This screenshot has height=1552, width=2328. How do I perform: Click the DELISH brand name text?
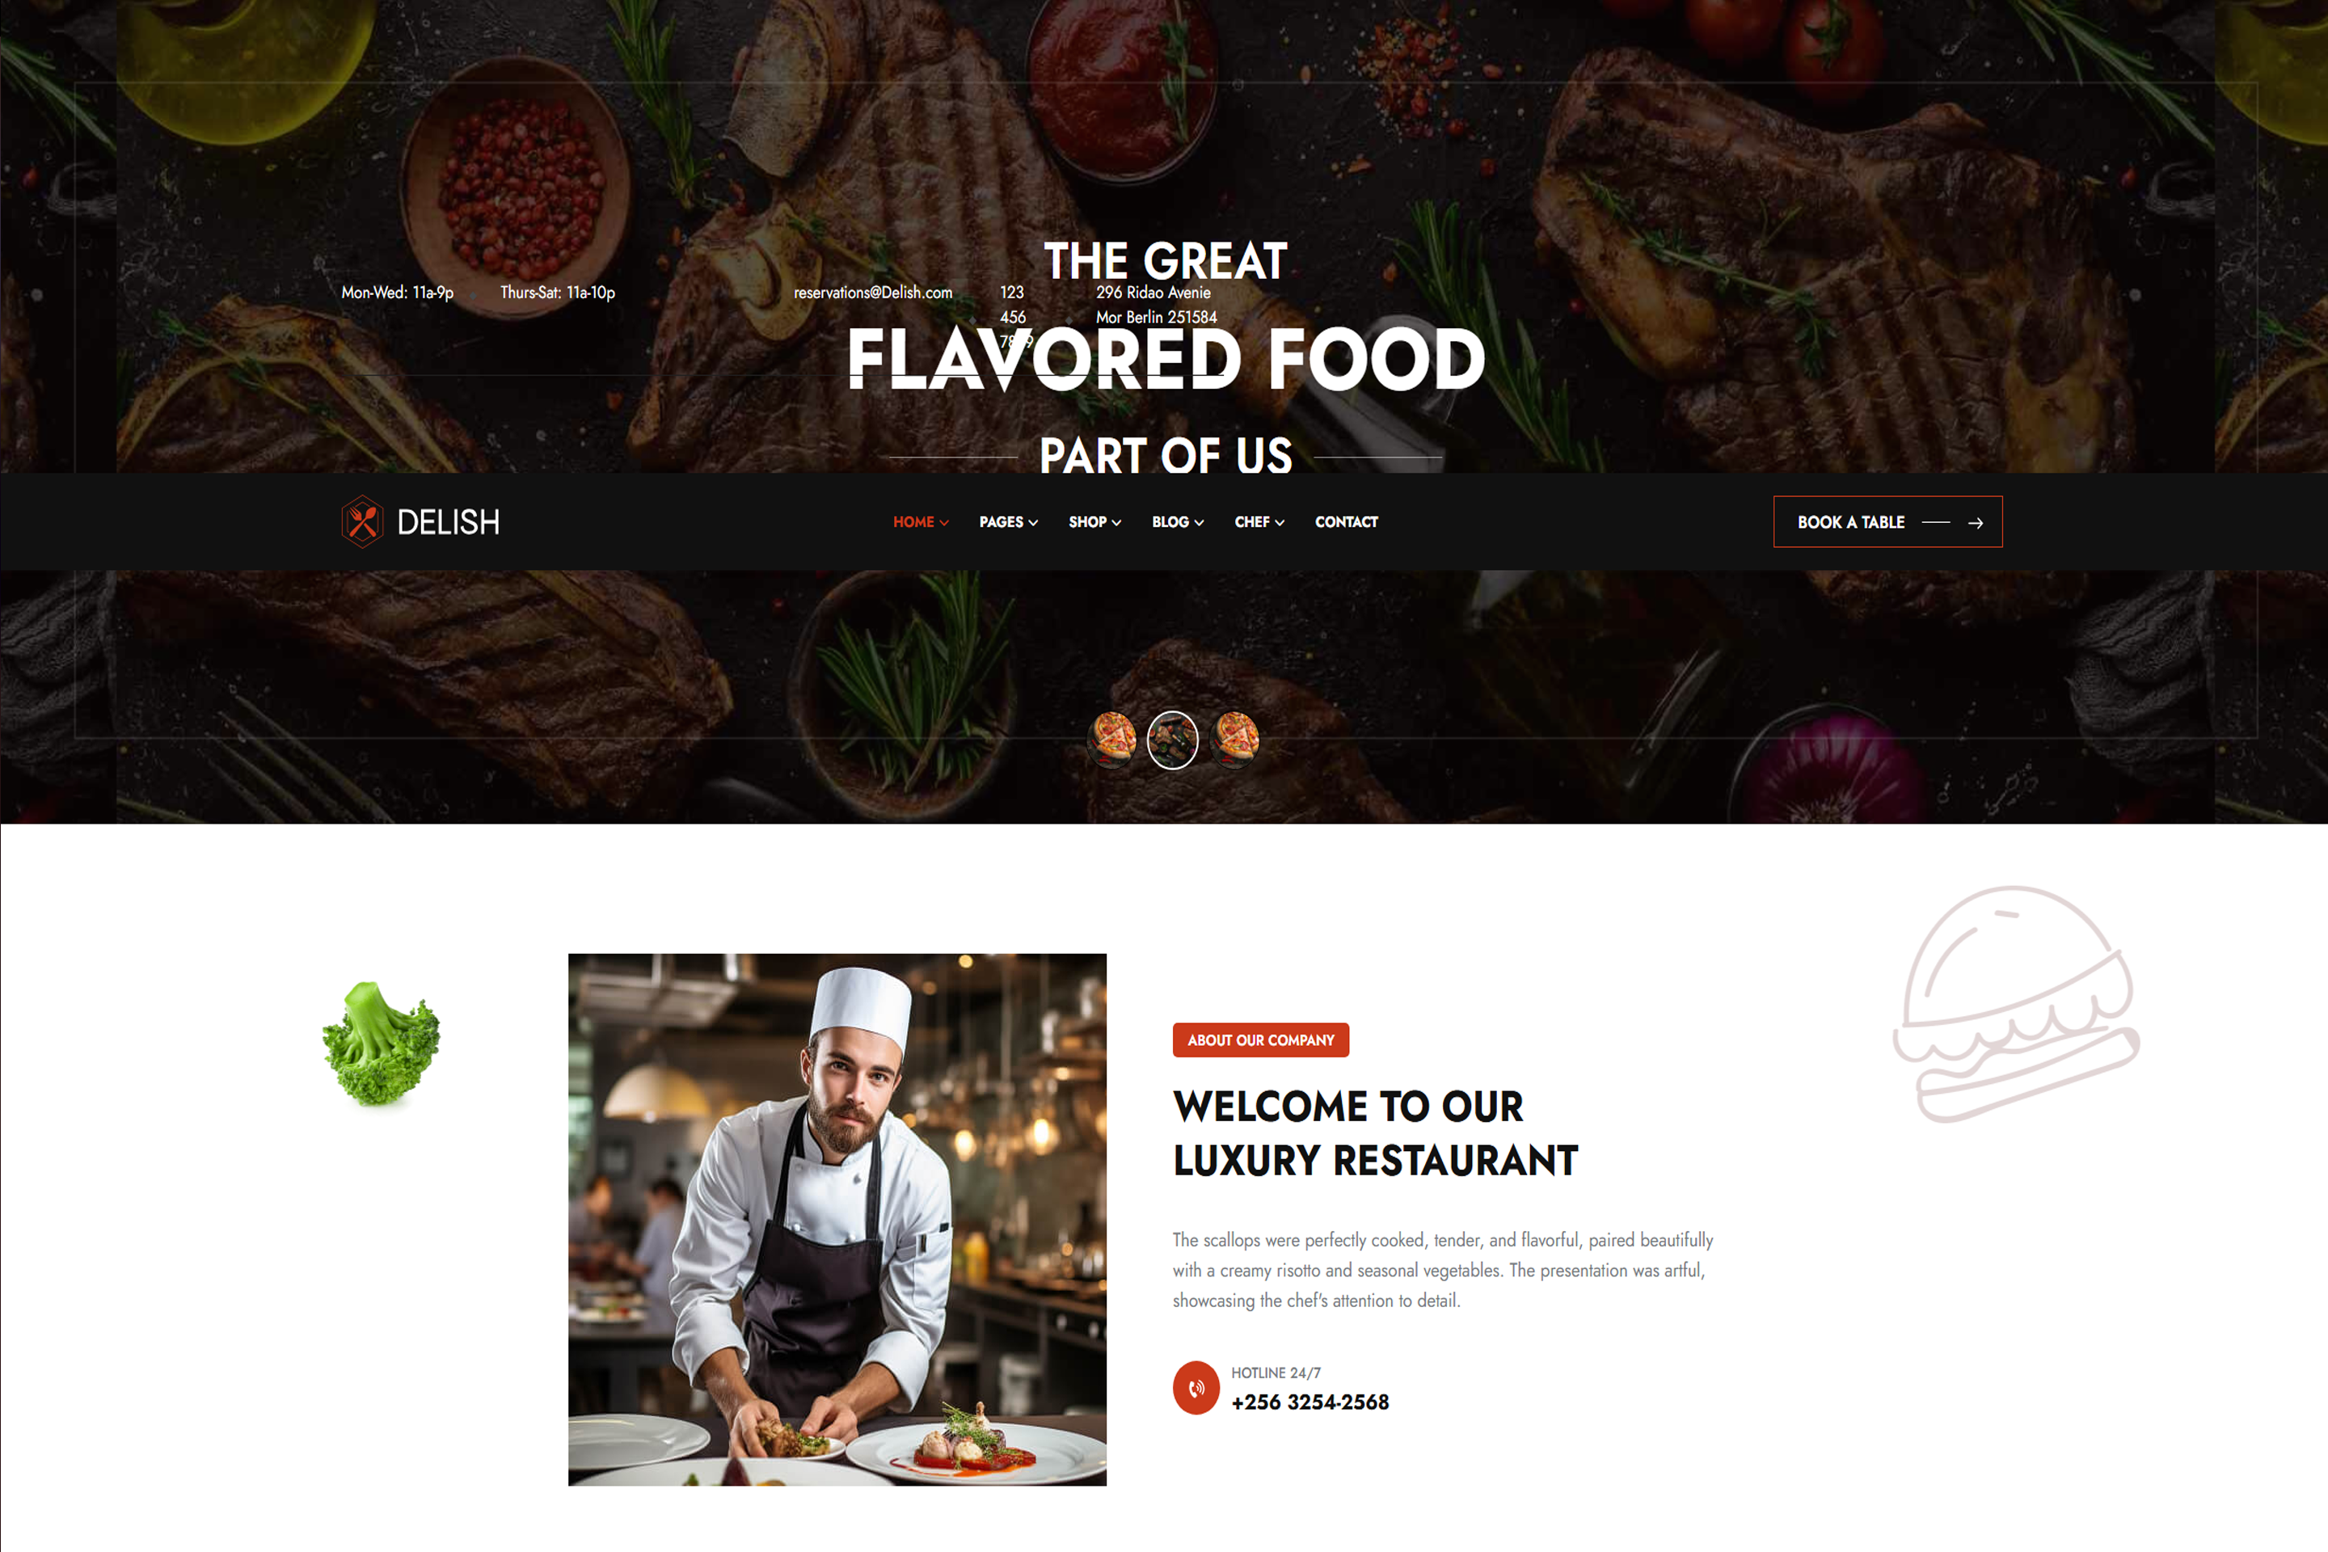[x=449, y=521]
